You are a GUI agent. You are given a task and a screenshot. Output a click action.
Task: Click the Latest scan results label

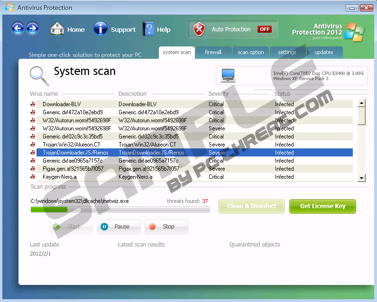[141, 245]
